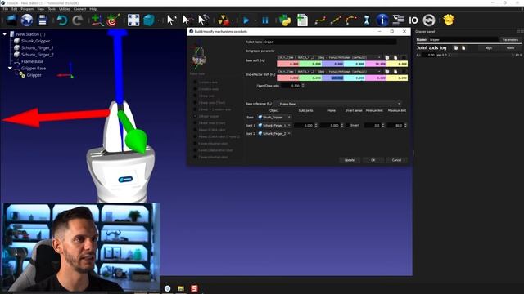Viewport: 524px width, 294px height.
Task: Add a Python program
Action: tap(285, 20)
